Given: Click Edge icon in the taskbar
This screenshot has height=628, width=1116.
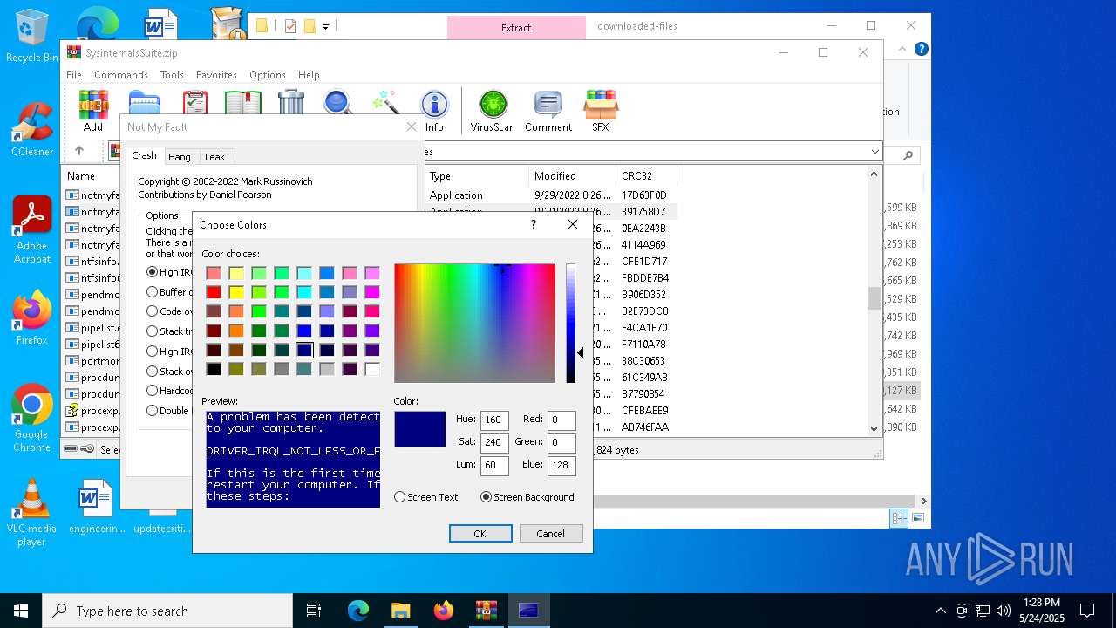Looking at the screenshot, I should coord(358,611).
